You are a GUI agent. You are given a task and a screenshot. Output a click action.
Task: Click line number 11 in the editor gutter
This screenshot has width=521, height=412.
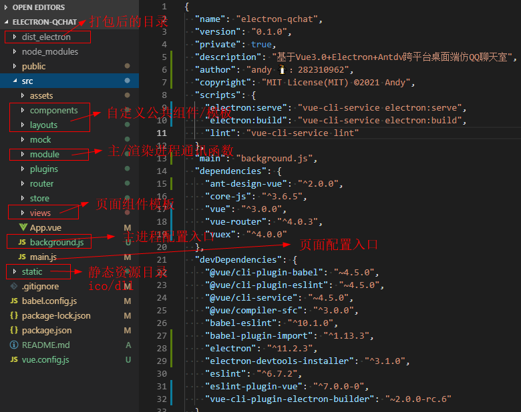coord(160,133)
